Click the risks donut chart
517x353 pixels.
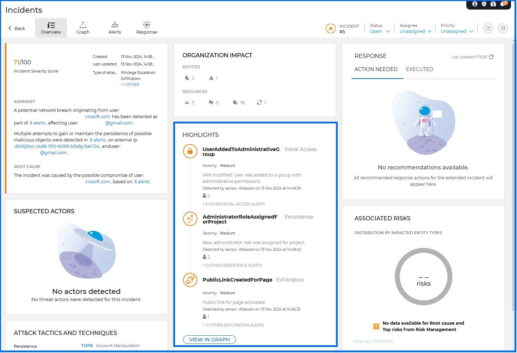point(423,277)
